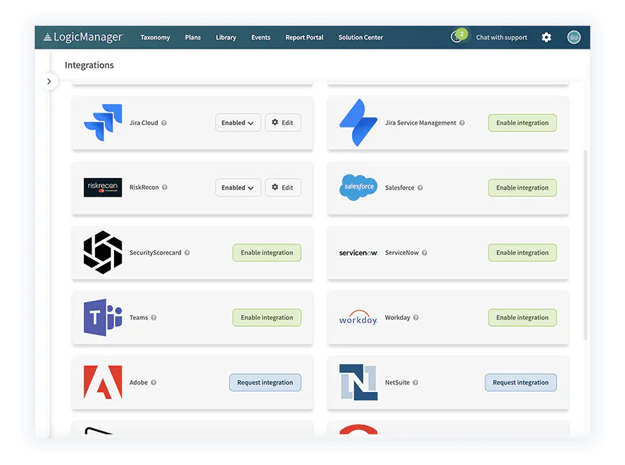Open the Enabled dropdown for Jira Cloud
Image resolution: width=625 pixels, height=465 pixels.
coord(237,122)
